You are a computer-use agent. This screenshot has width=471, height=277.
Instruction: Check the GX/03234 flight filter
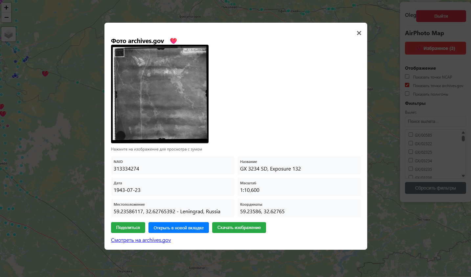tap(411, 160)
